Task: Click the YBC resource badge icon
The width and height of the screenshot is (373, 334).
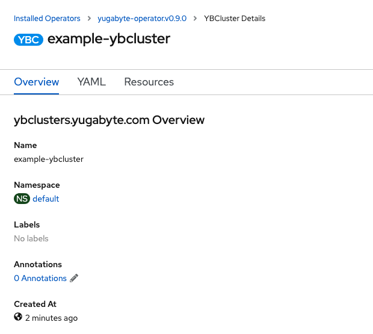Action: pyautogui.click(x=28, y=40)
